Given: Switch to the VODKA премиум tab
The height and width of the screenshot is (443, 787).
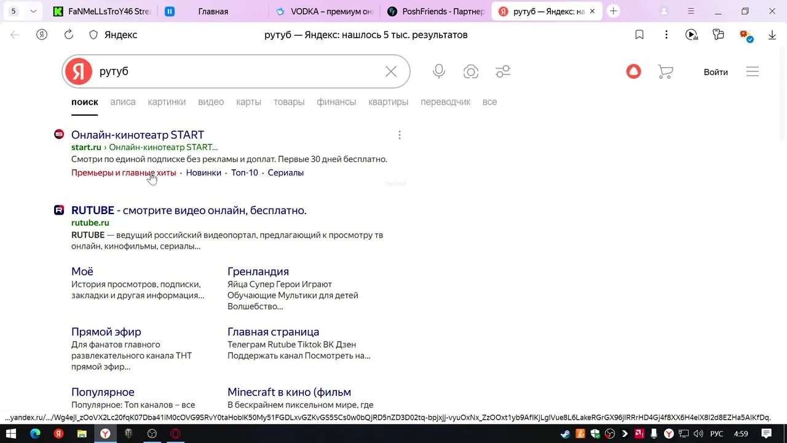Looking at the screenshot, I should 324,11.
